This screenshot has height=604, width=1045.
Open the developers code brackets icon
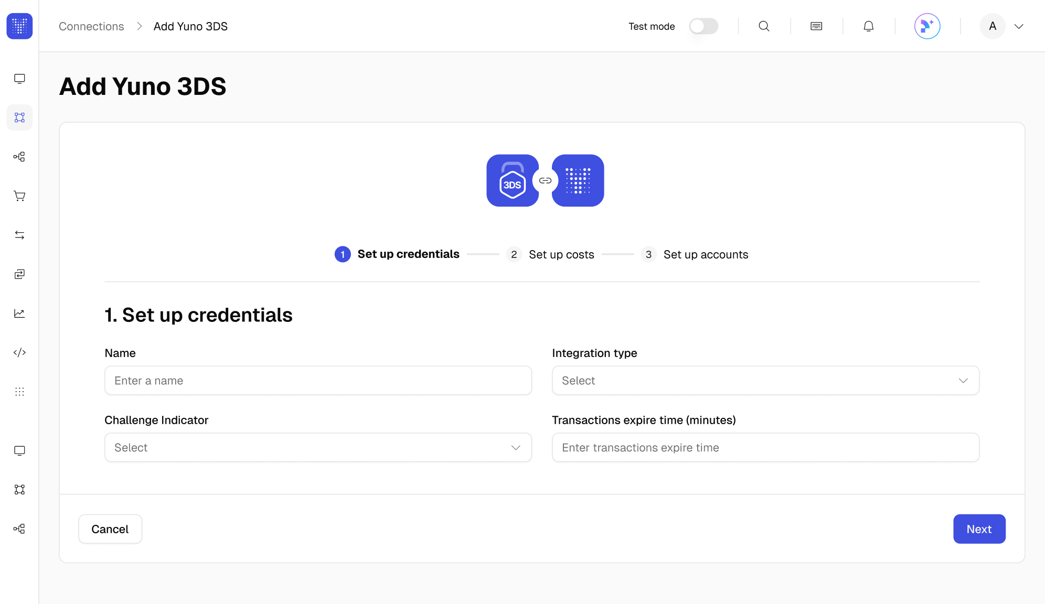(x=19, y=352)
